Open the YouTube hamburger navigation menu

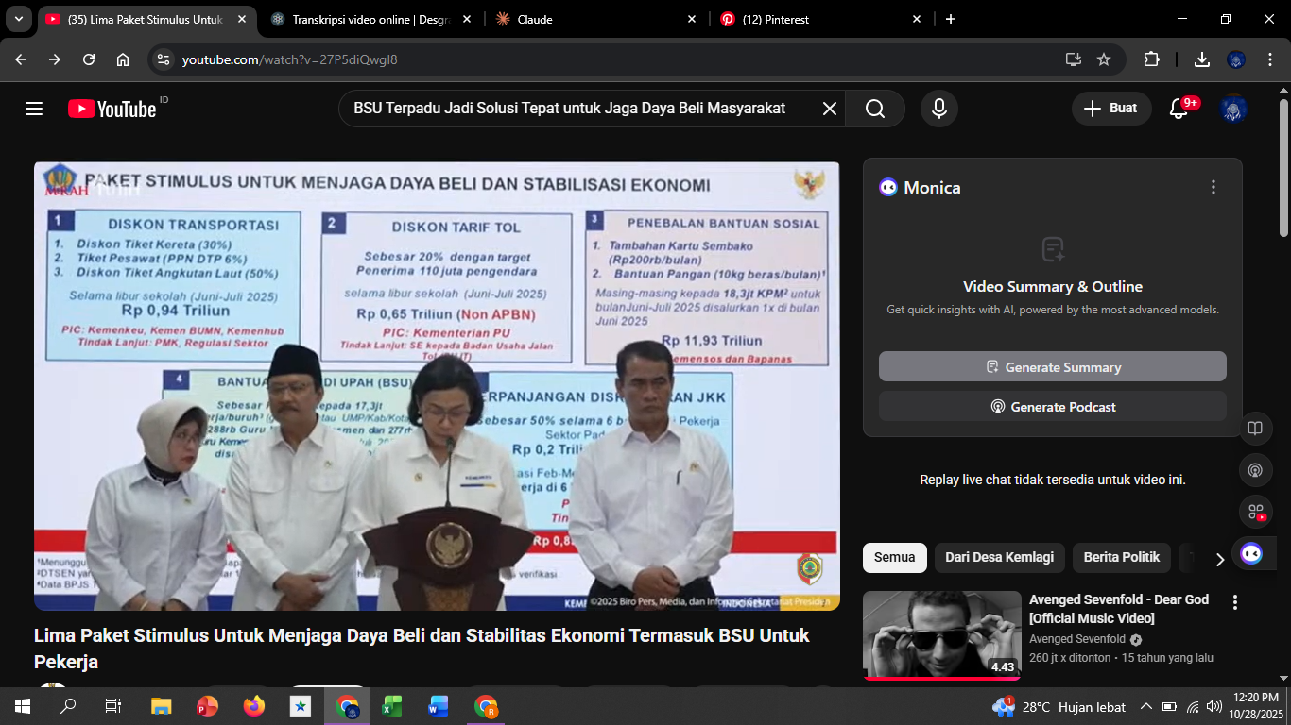coord(33,108)
